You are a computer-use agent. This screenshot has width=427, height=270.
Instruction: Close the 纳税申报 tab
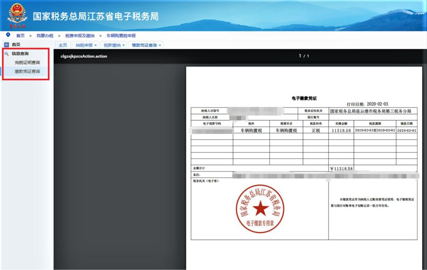pyautogui.click(x=95, y=45)
